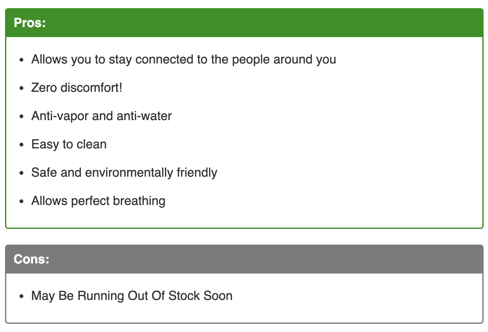Click the gray Cons: header
The height and width of the screenshot is (332, 488).
point(244,259)
